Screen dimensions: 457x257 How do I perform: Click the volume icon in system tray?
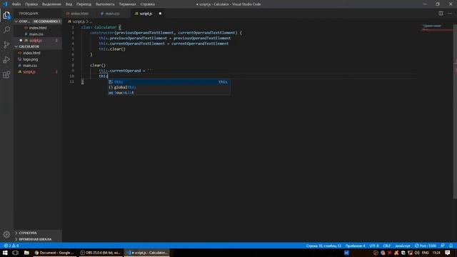coord(417,253)
